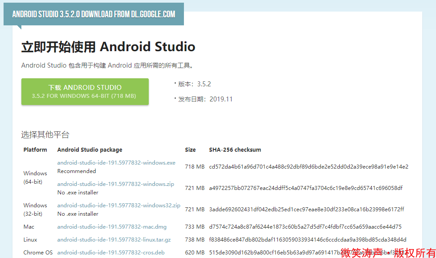Click the Recommended label under windows.exe
Image resolution: width=436 pixels, height=258 pixels.
pos(77,171)
